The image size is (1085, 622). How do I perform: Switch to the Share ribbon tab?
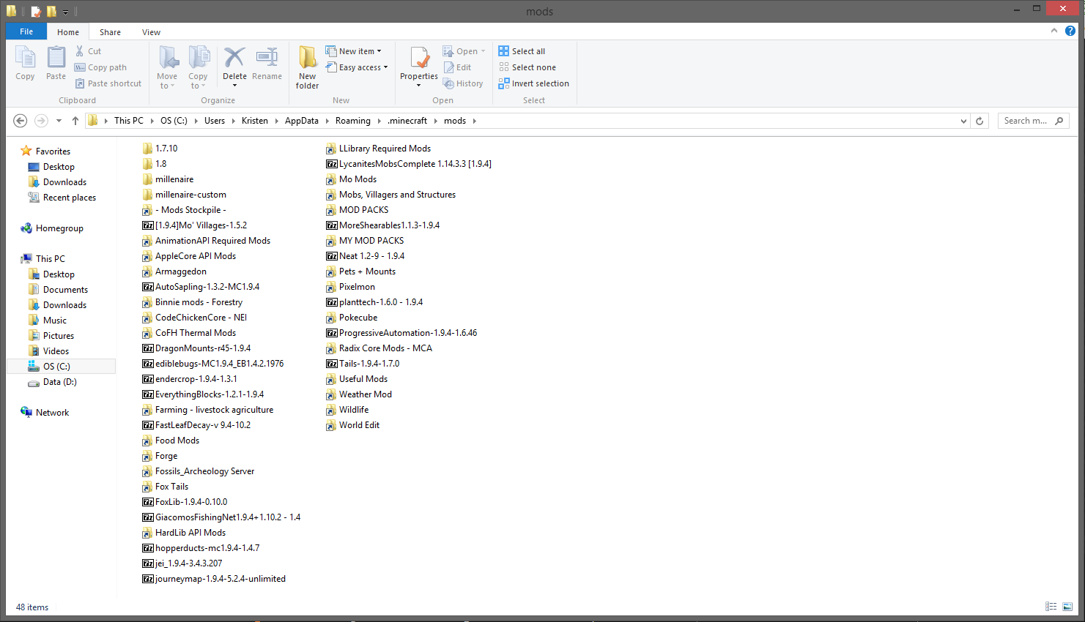pos(111,32)
